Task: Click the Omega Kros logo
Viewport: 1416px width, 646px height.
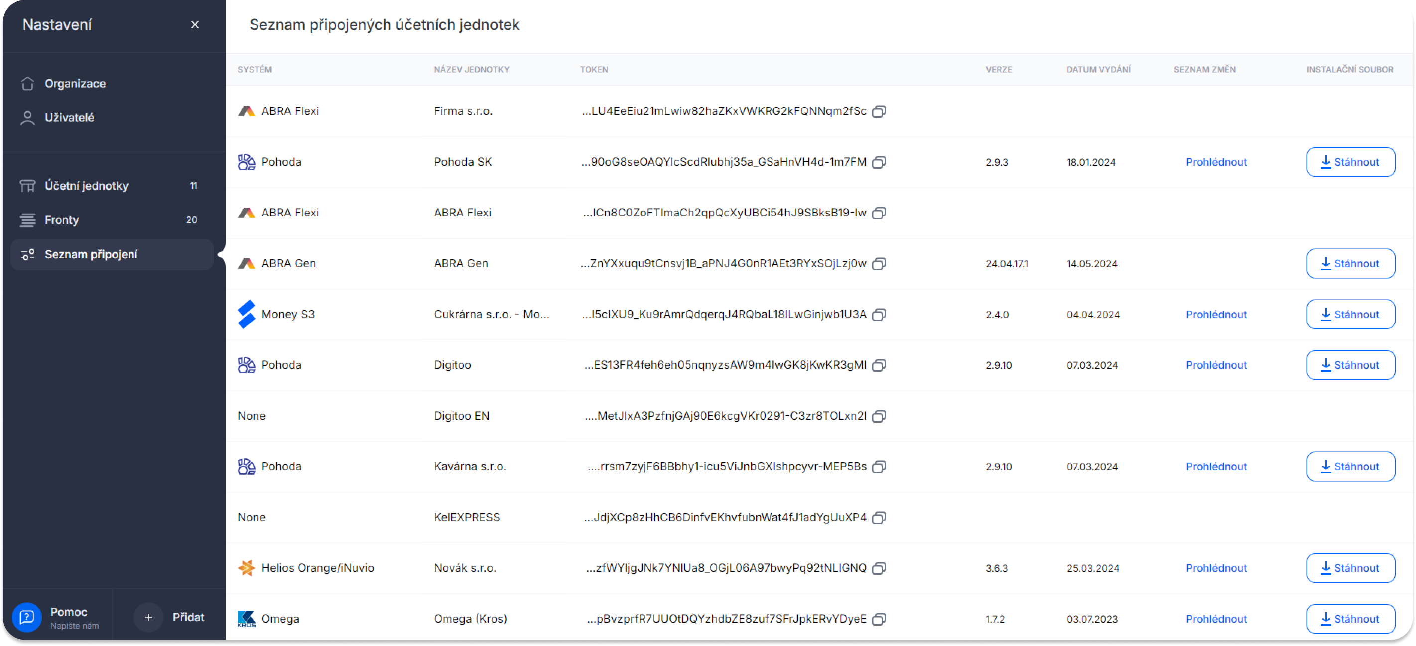Action: point(246,619)
